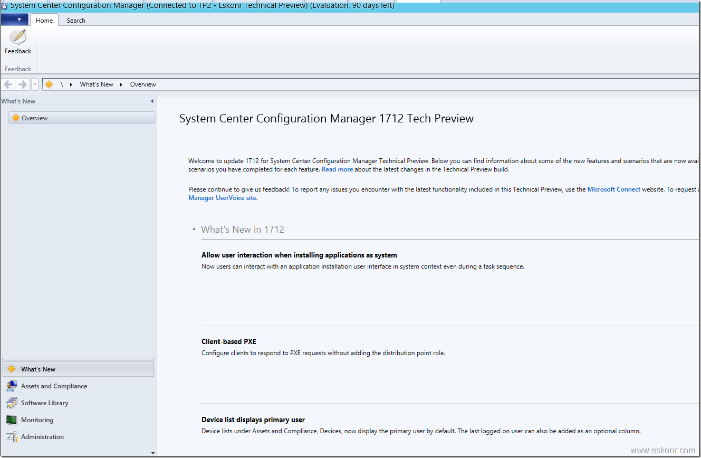Open the Microsoft Connect website link
701x458 pixels.
(613, 189)
